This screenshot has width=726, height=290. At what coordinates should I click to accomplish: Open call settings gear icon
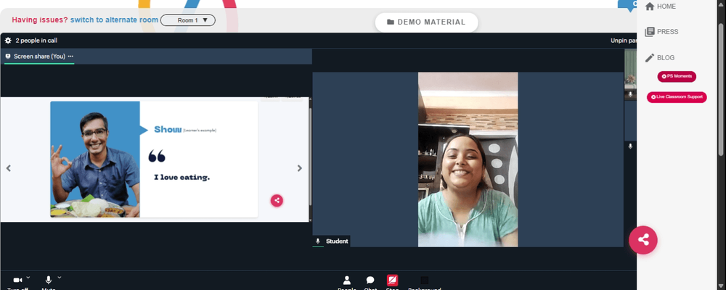pyautogui.click(x=8, y=41)
